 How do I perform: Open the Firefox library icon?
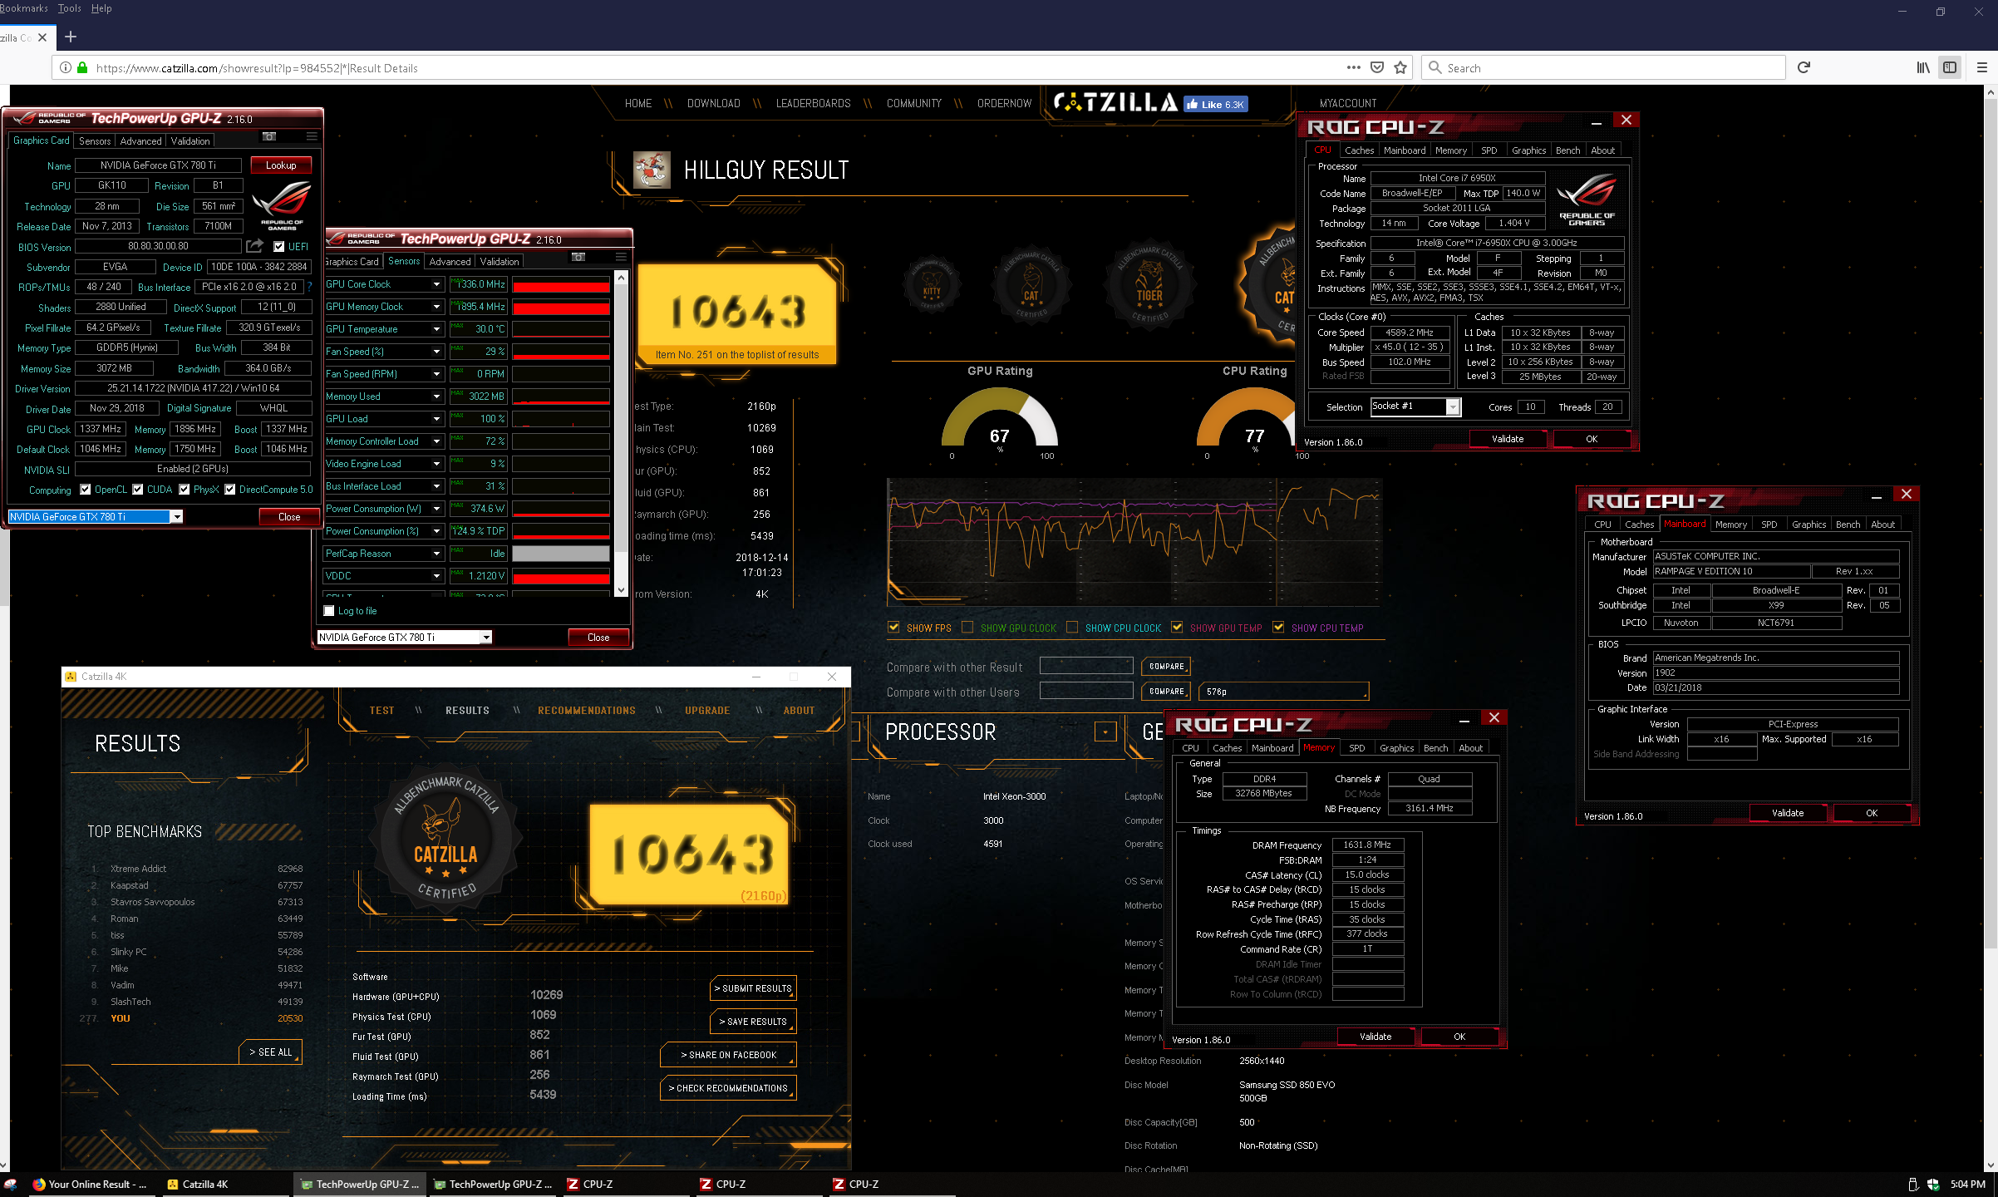point(1923,67)
